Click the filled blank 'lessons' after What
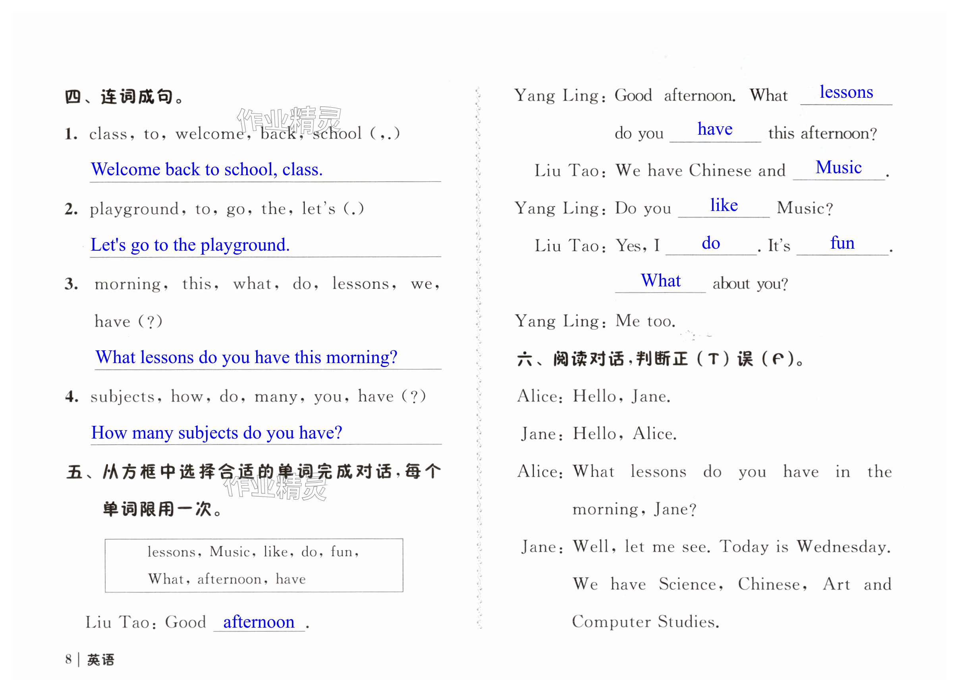Image resolution: width=957 pixels, height=692 pixels. 845,93
